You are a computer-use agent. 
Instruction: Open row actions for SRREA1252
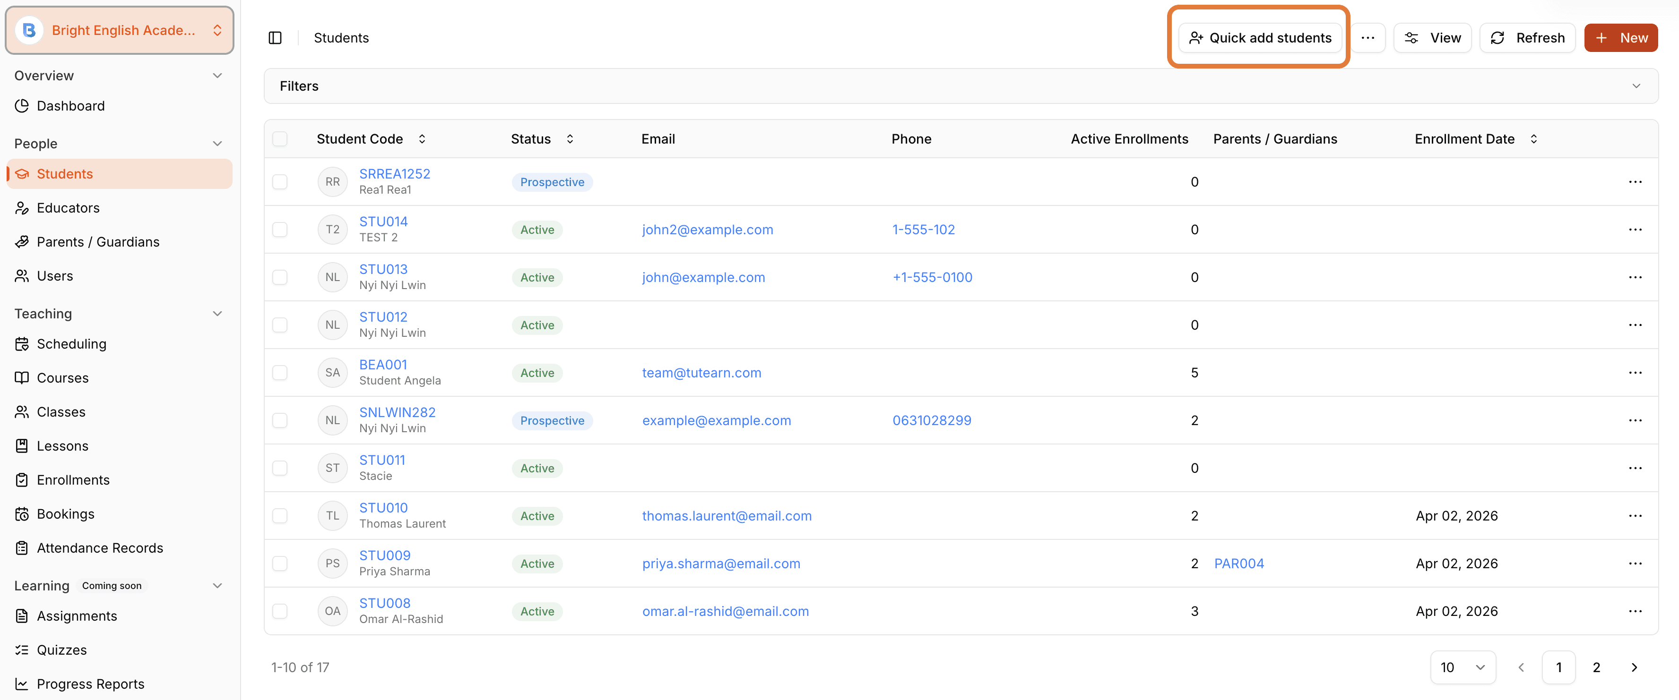1635,182
